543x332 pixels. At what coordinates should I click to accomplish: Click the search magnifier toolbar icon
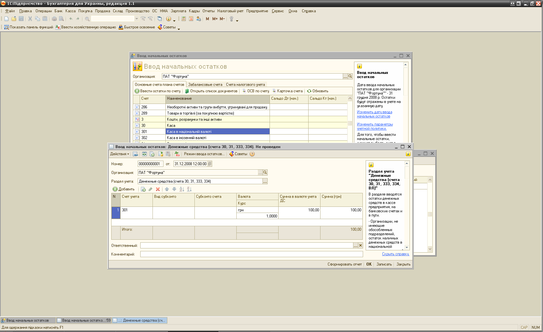87,19
